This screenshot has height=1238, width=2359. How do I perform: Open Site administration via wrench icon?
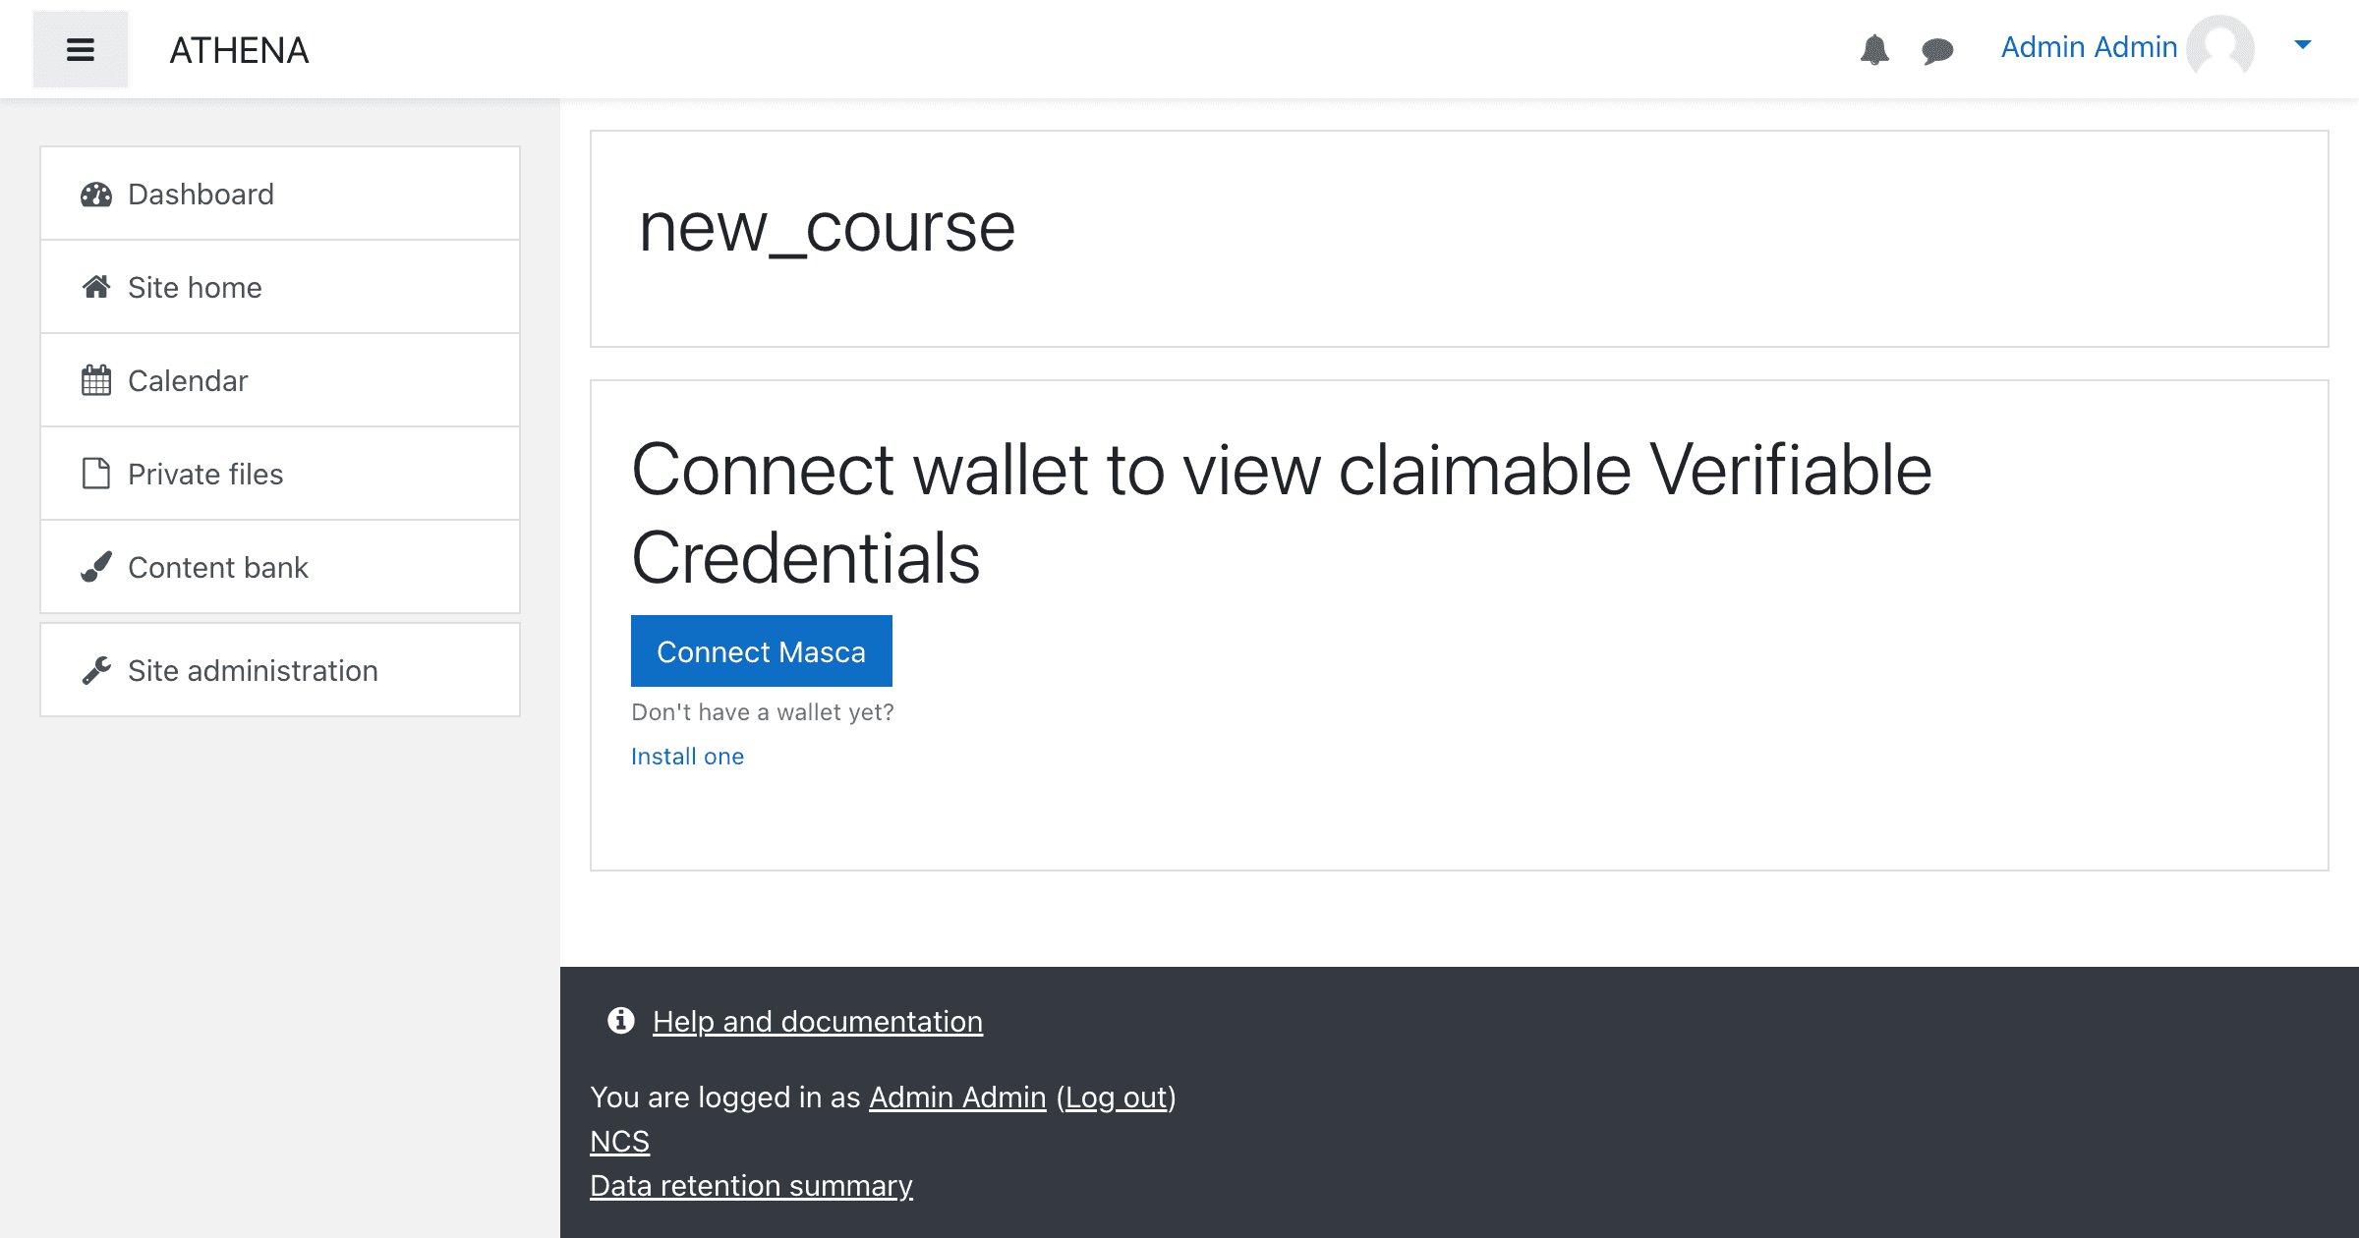coord(95,669)
